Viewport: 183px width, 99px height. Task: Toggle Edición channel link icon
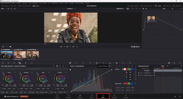(x=123, y=69)
